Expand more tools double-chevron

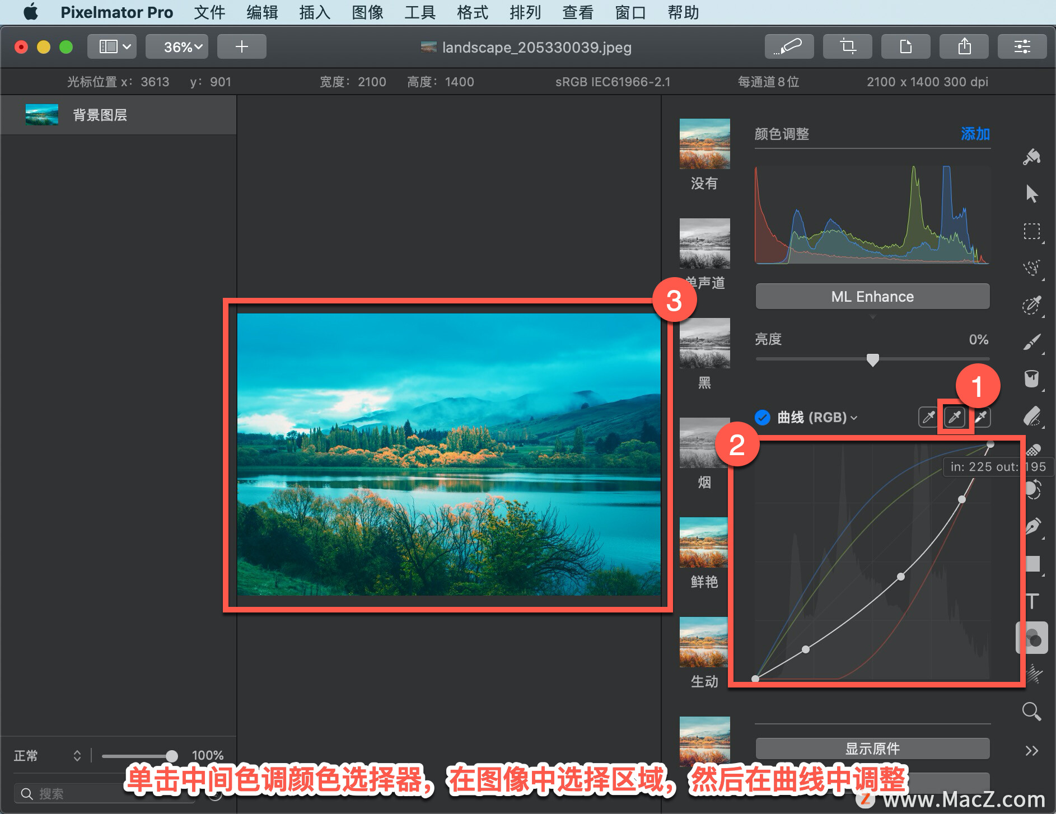1031,750
